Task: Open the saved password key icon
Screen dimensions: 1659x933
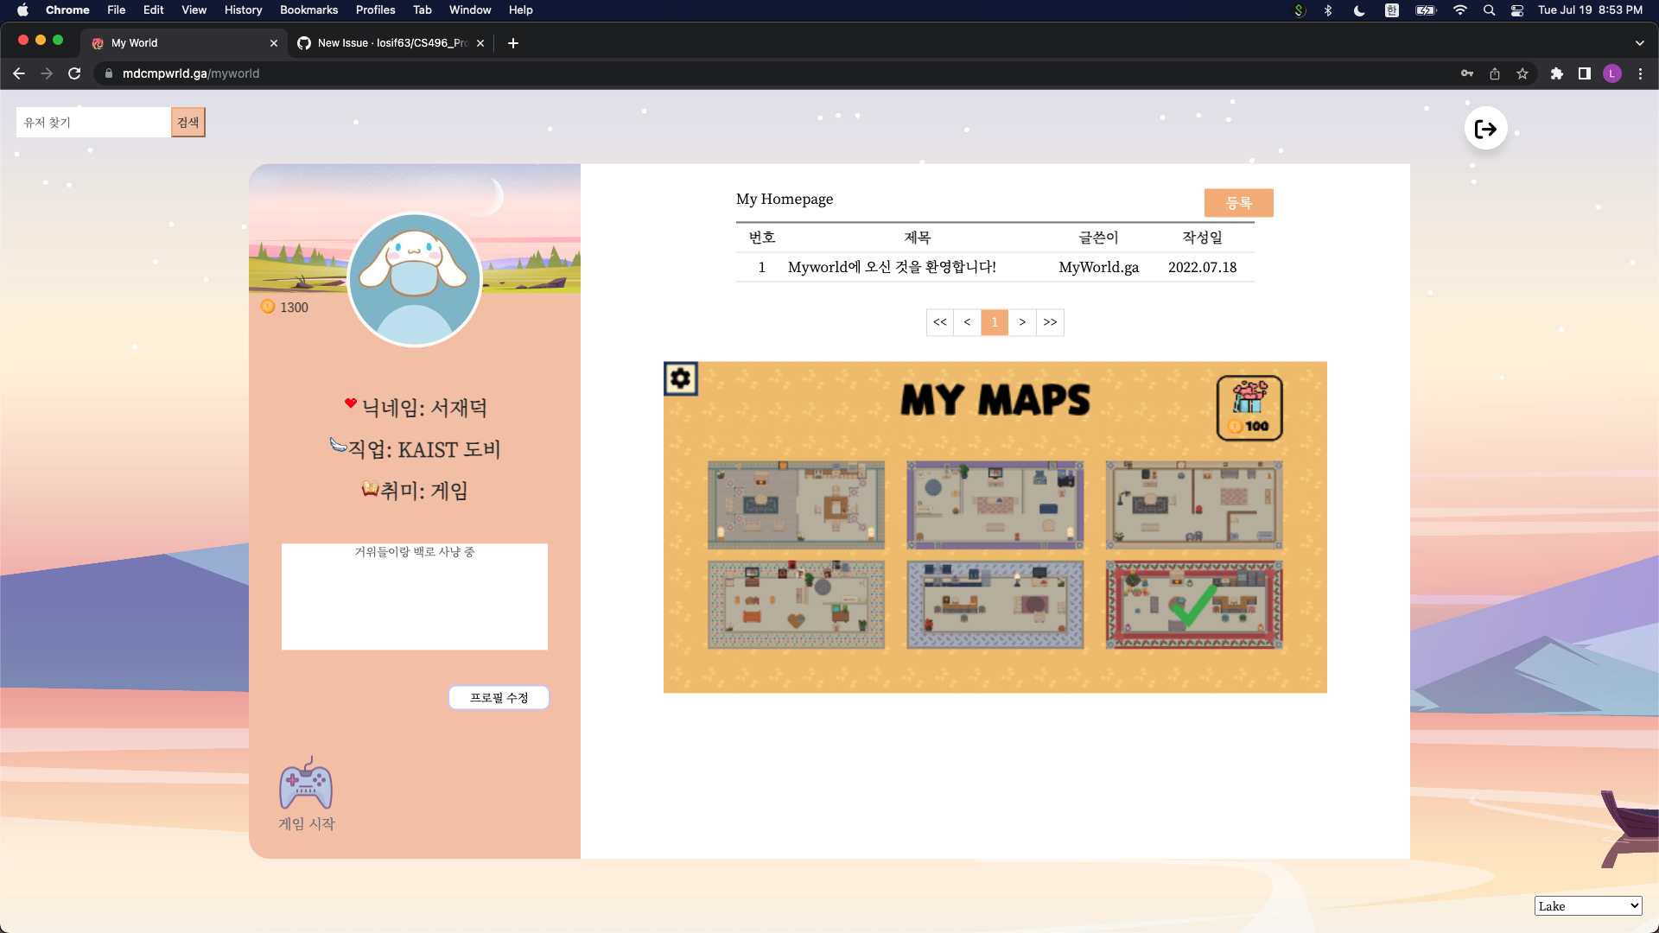Action: coord(1467,73)
